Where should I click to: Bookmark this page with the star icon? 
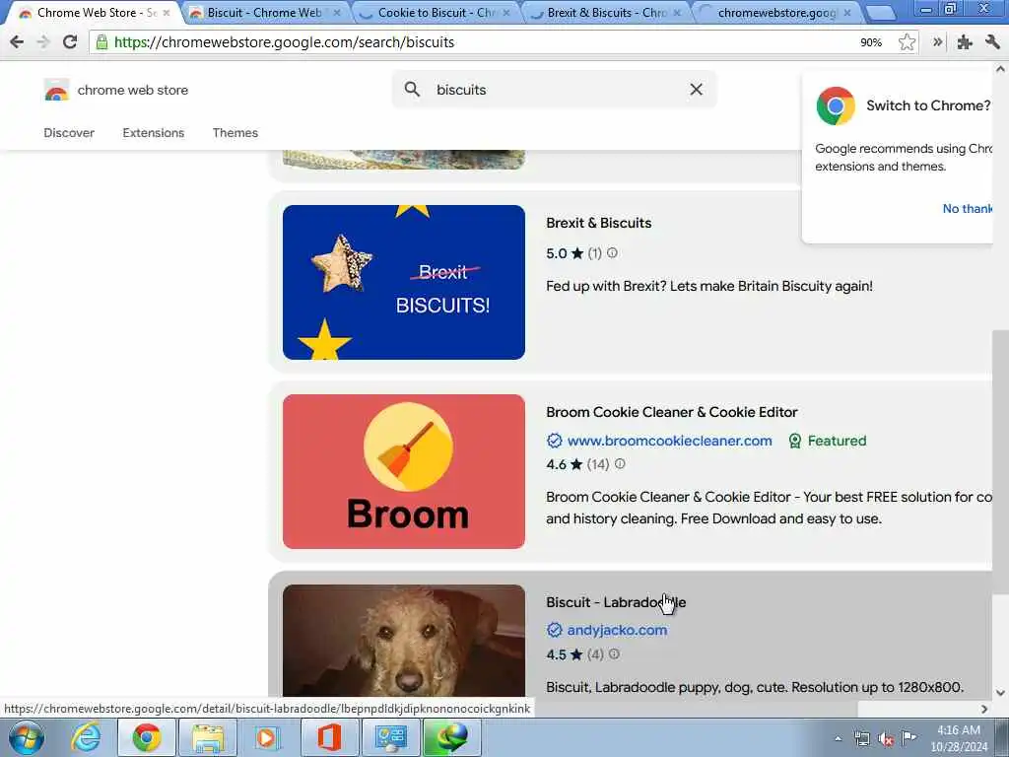(x=907, y=42)
